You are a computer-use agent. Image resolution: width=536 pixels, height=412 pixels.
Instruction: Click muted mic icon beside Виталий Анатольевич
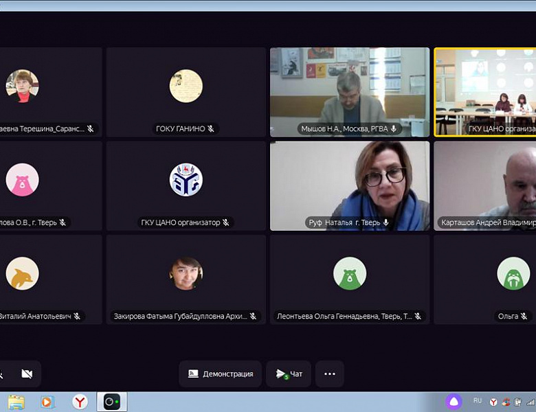click(77, 317)
